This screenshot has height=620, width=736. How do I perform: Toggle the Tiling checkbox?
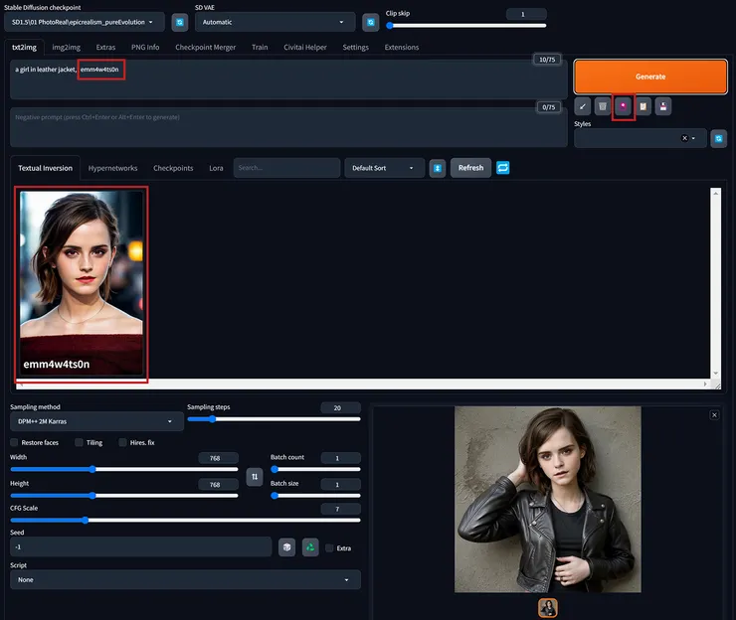click(78, 442)
